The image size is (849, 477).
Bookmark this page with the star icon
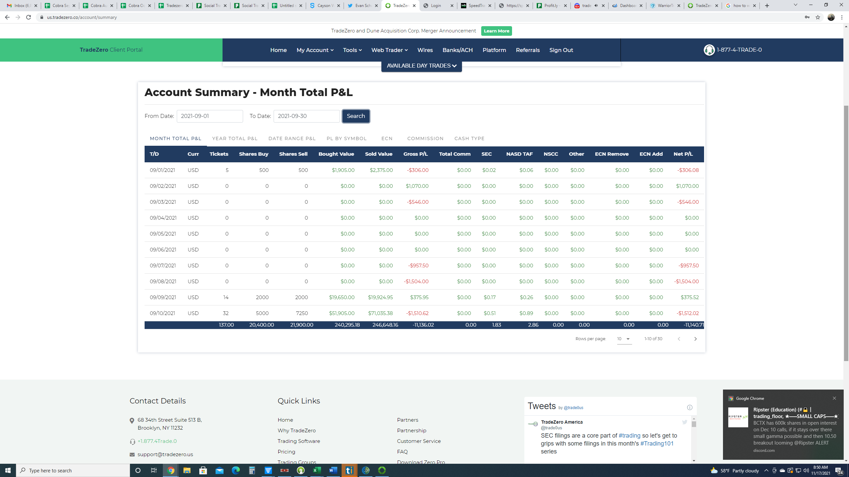(818, 17)
